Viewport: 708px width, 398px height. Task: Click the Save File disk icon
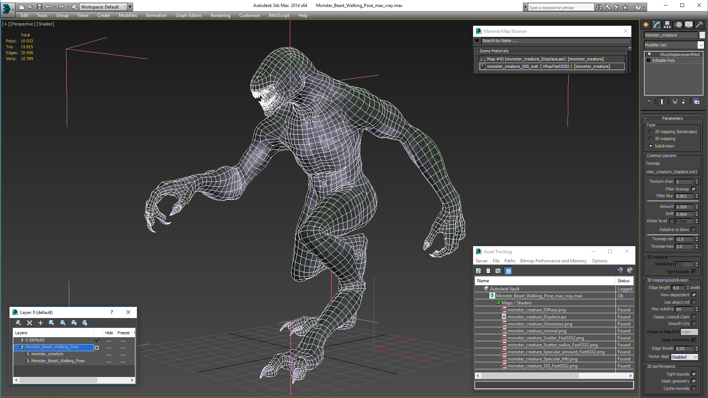click(x=39, y=7)
